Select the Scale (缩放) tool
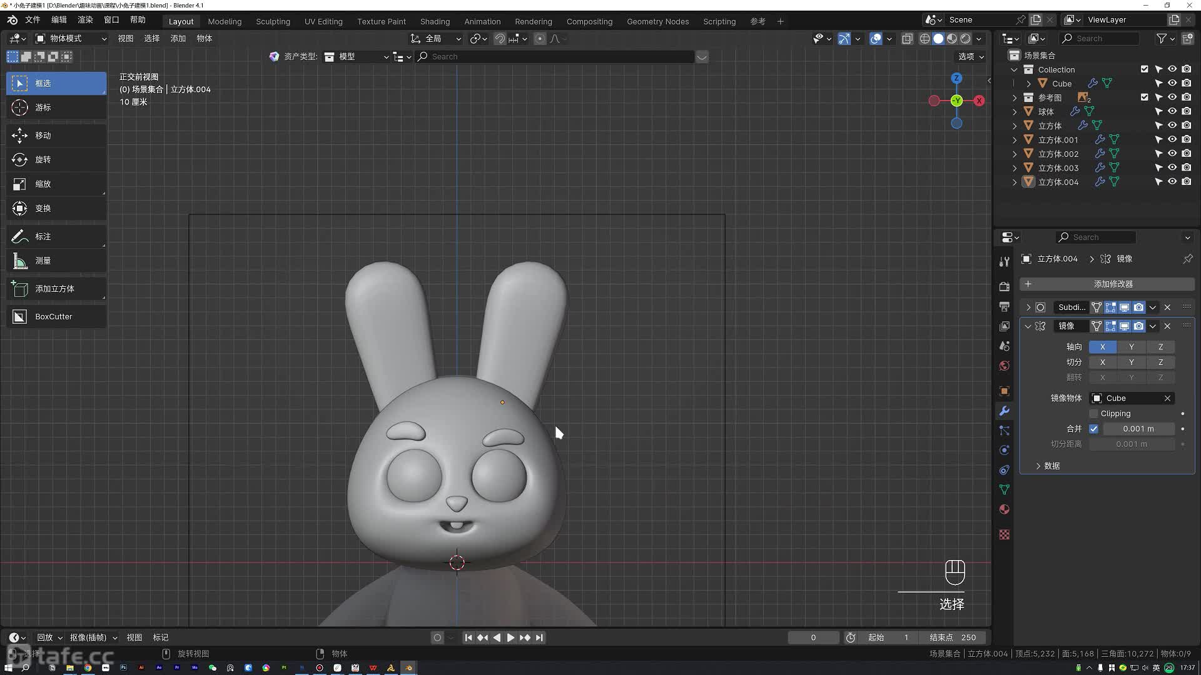The height and width of the screenshot is (675, 1201). pyautogui.click(x=56, y=184)
